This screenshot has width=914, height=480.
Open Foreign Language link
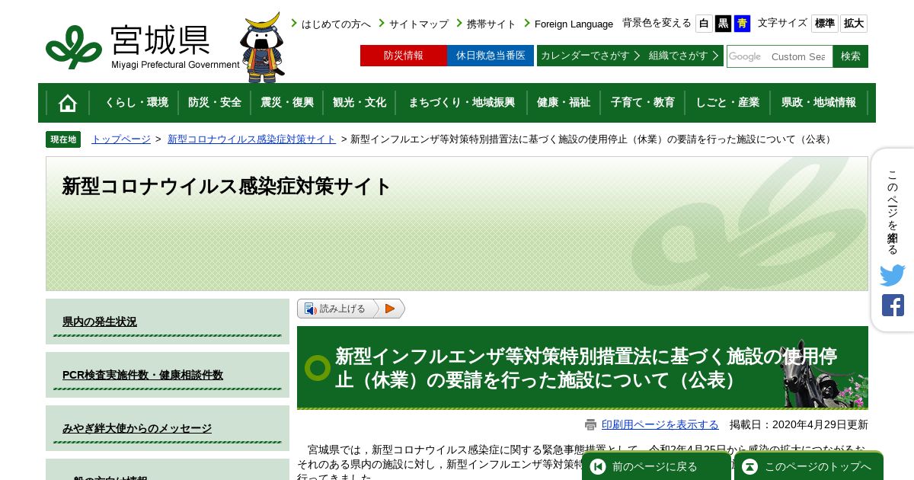[x=574, y=24]
